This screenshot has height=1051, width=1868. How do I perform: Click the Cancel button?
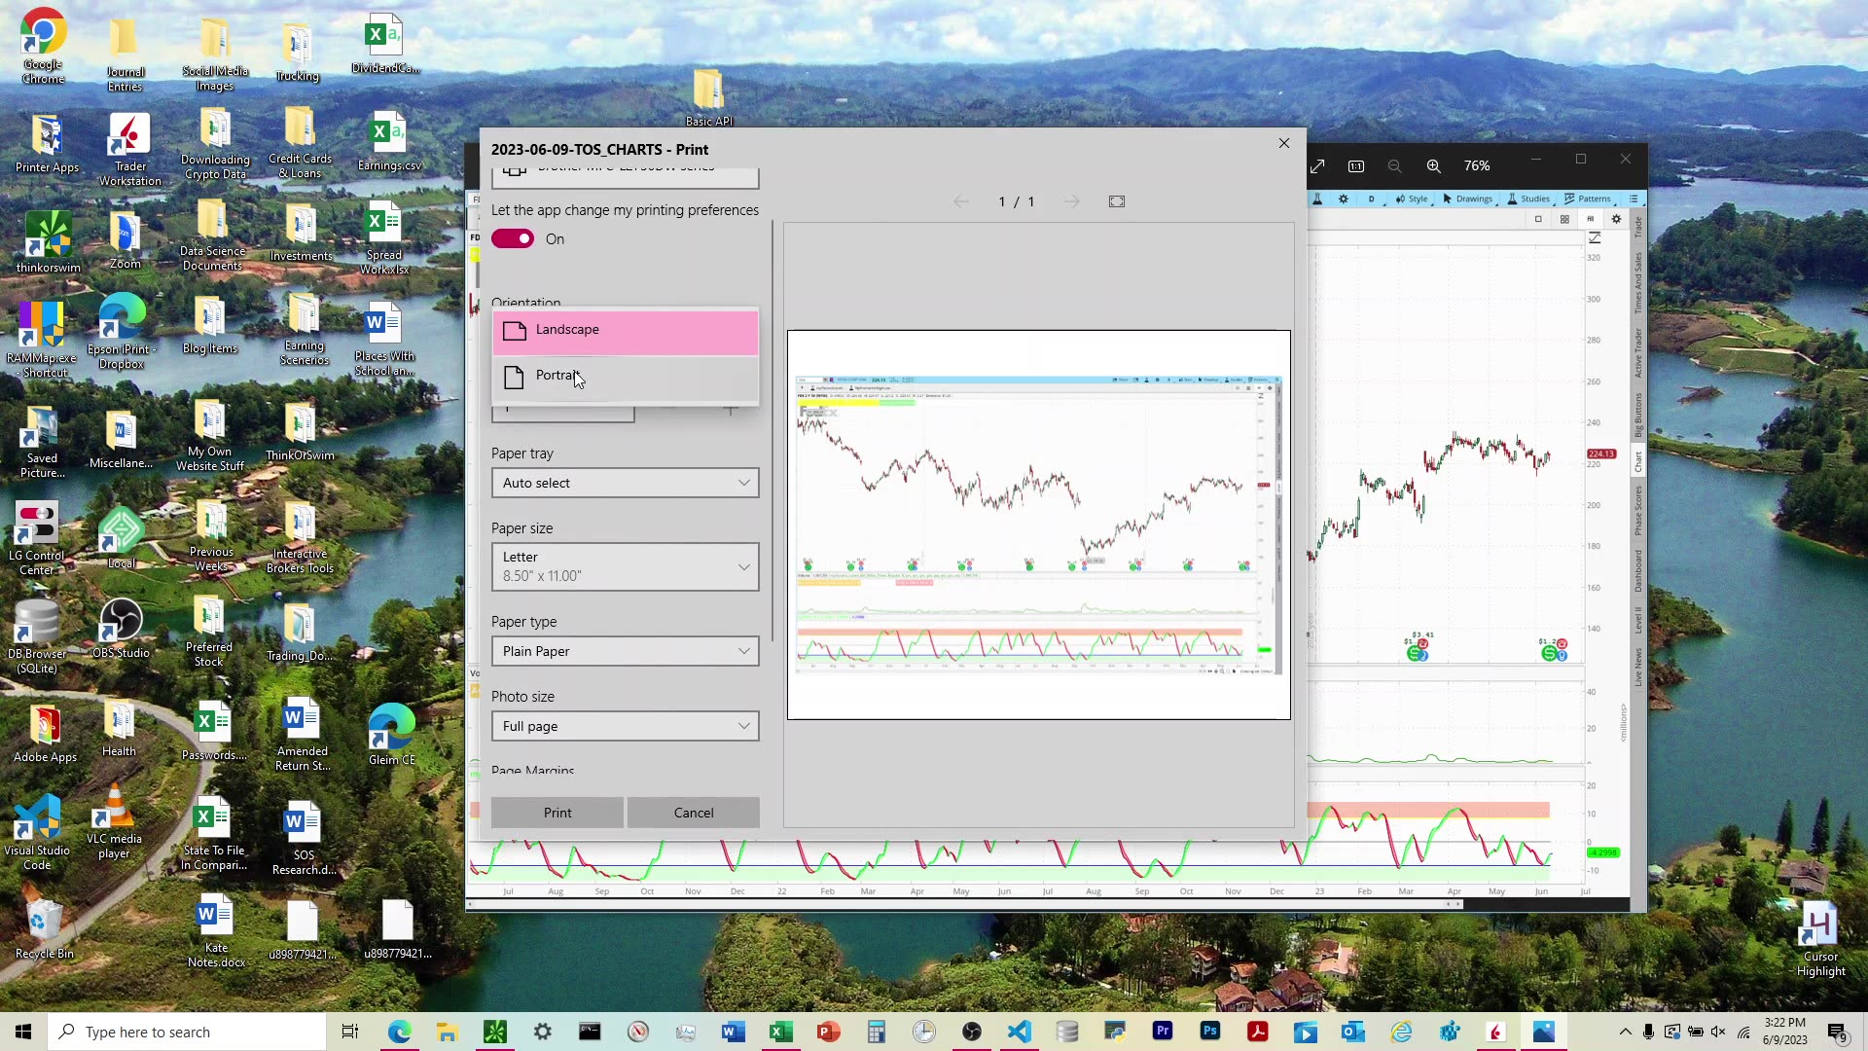tap(693, 813)
